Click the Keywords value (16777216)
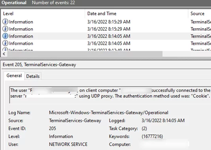Image resolution: width=211 pixels, height=150 pixels. coord(152,137)
